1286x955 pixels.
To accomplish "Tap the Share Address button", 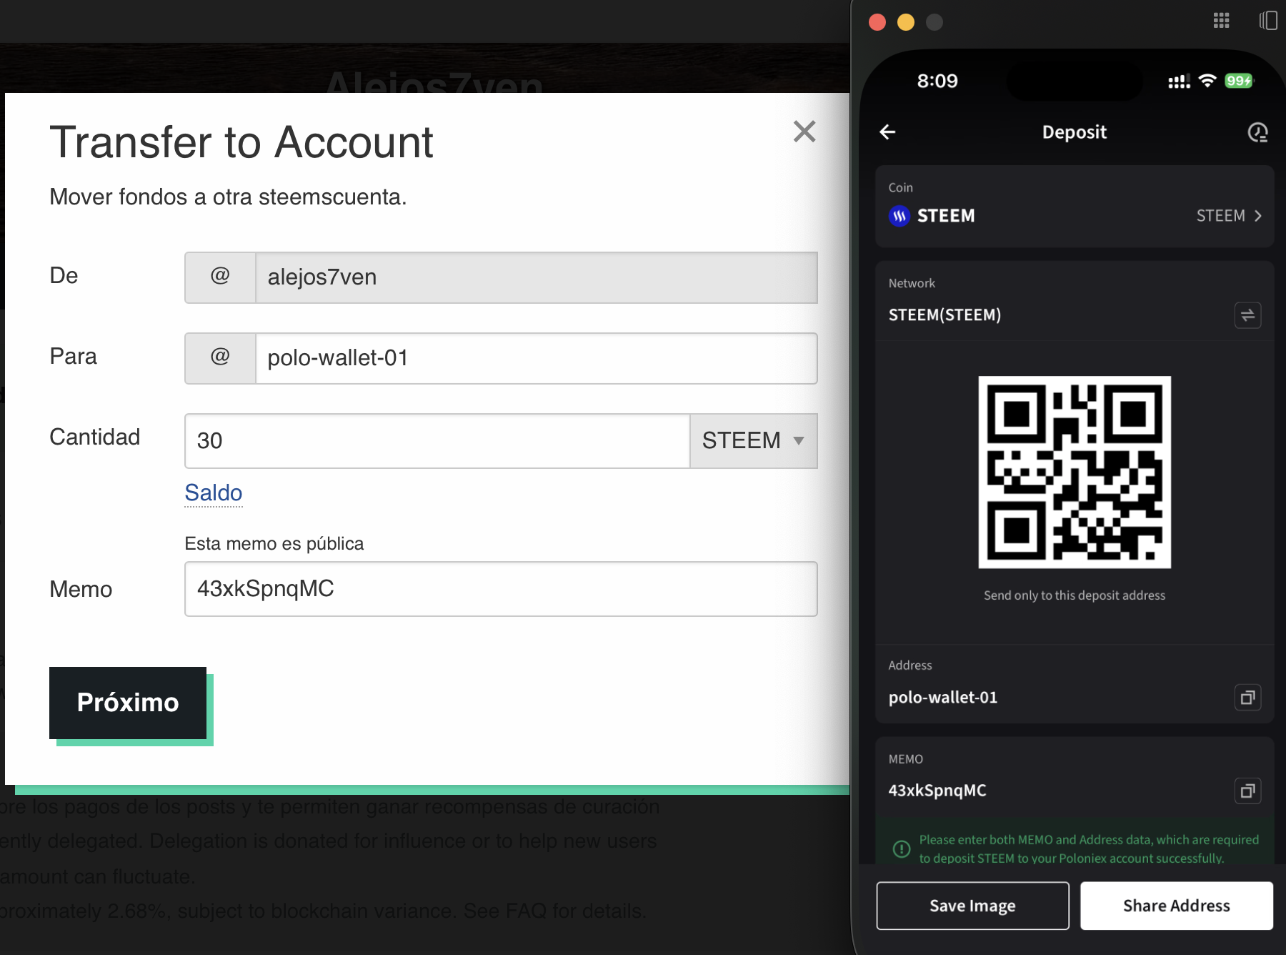I will click(1177, 906).
